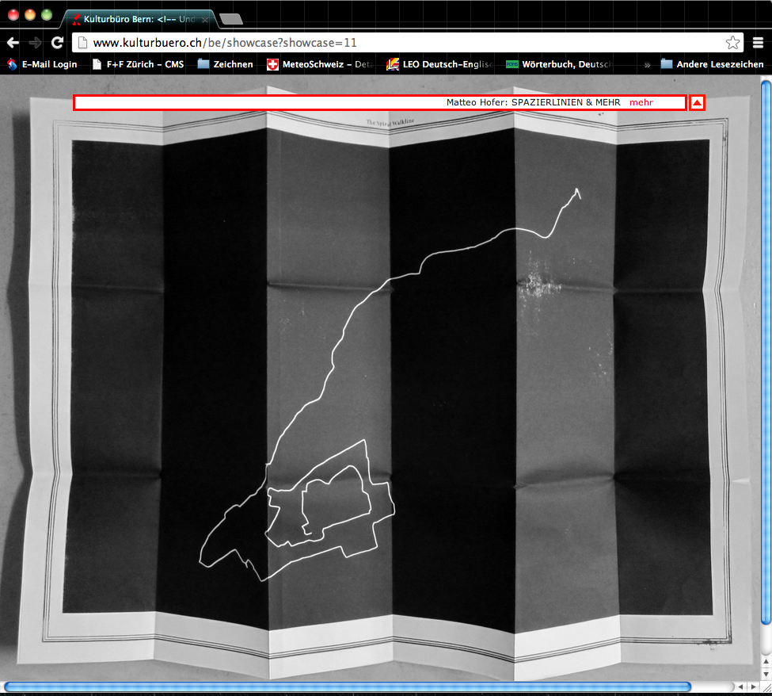Open the "mehr" link in showcase bar

pos(641,102)
